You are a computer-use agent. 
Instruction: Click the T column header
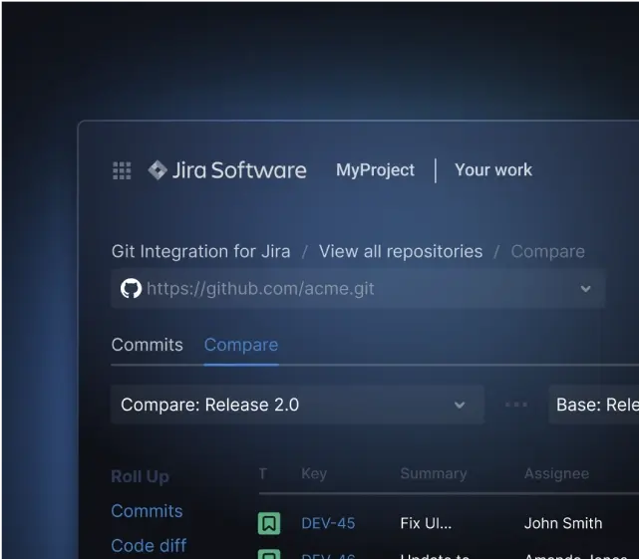pyautogui.click(x=263, y=473)
